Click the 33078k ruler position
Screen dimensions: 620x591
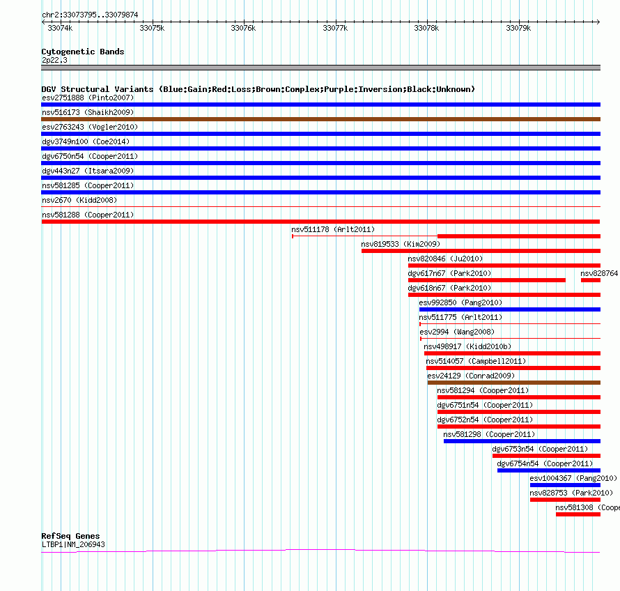tap(426, 28)
